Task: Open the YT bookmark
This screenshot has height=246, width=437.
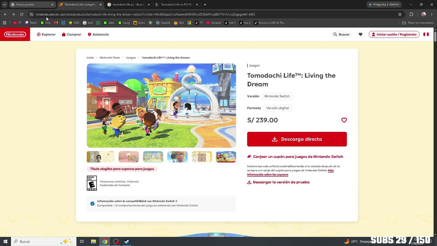Action: pyautogui.click(x=17, y=23)
